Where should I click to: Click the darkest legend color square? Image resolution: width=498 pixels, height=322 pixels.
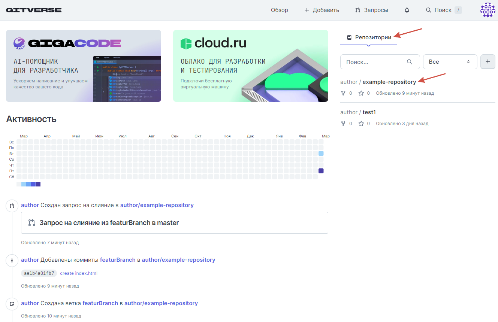[x=38, y=184]
